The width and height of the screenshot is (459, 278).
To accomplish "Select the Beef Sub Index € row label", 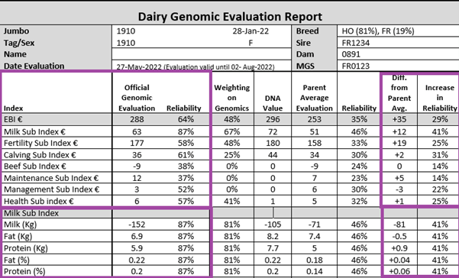I will (x=35, y=166).
